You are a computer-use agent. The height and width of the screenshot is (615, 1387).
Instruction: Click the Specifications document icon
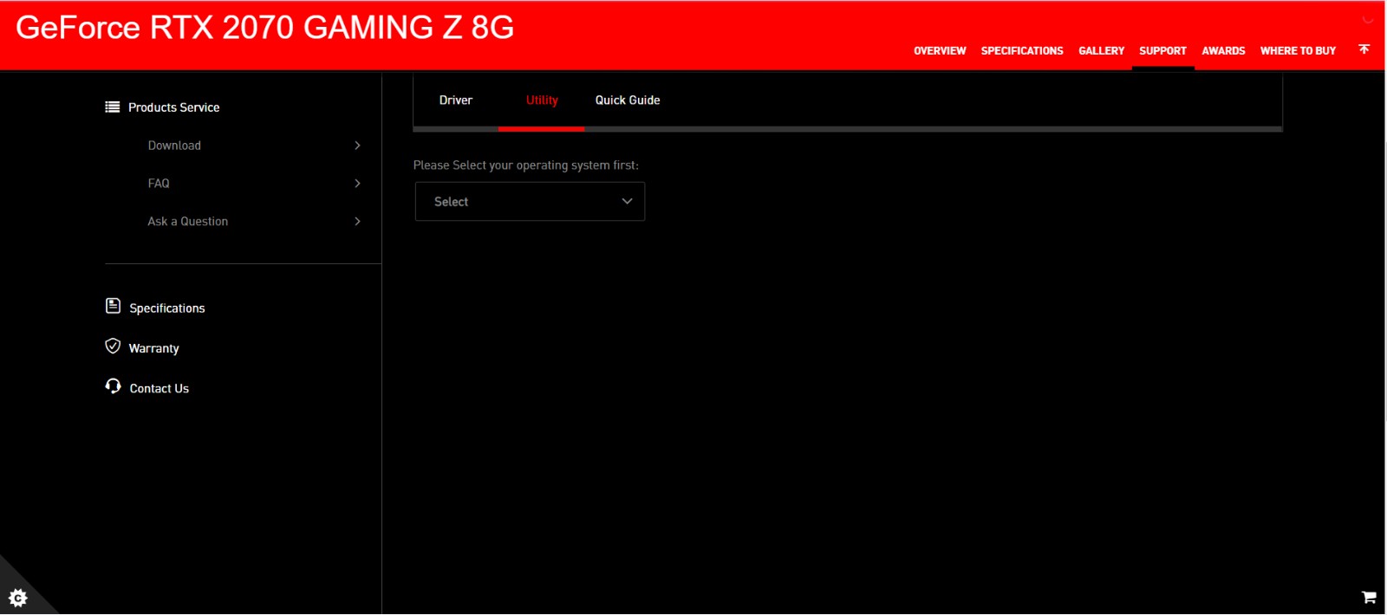[113, 306]
